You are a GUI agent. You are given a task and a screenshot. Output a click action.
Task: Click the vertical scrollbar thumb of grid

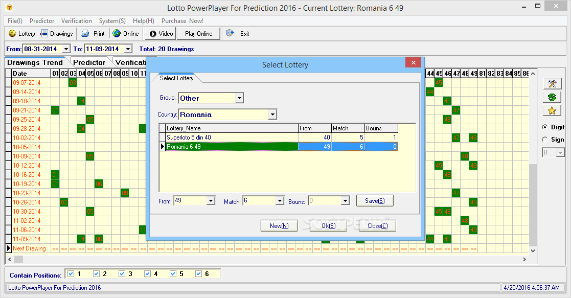pos(533,205)
